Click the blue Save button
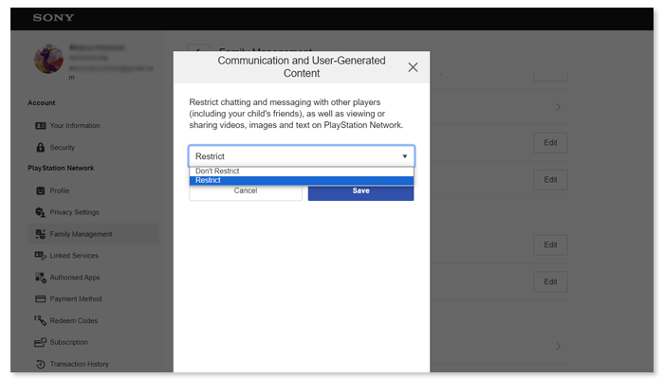This screenshot has height=379, width=664. [360, 191]
